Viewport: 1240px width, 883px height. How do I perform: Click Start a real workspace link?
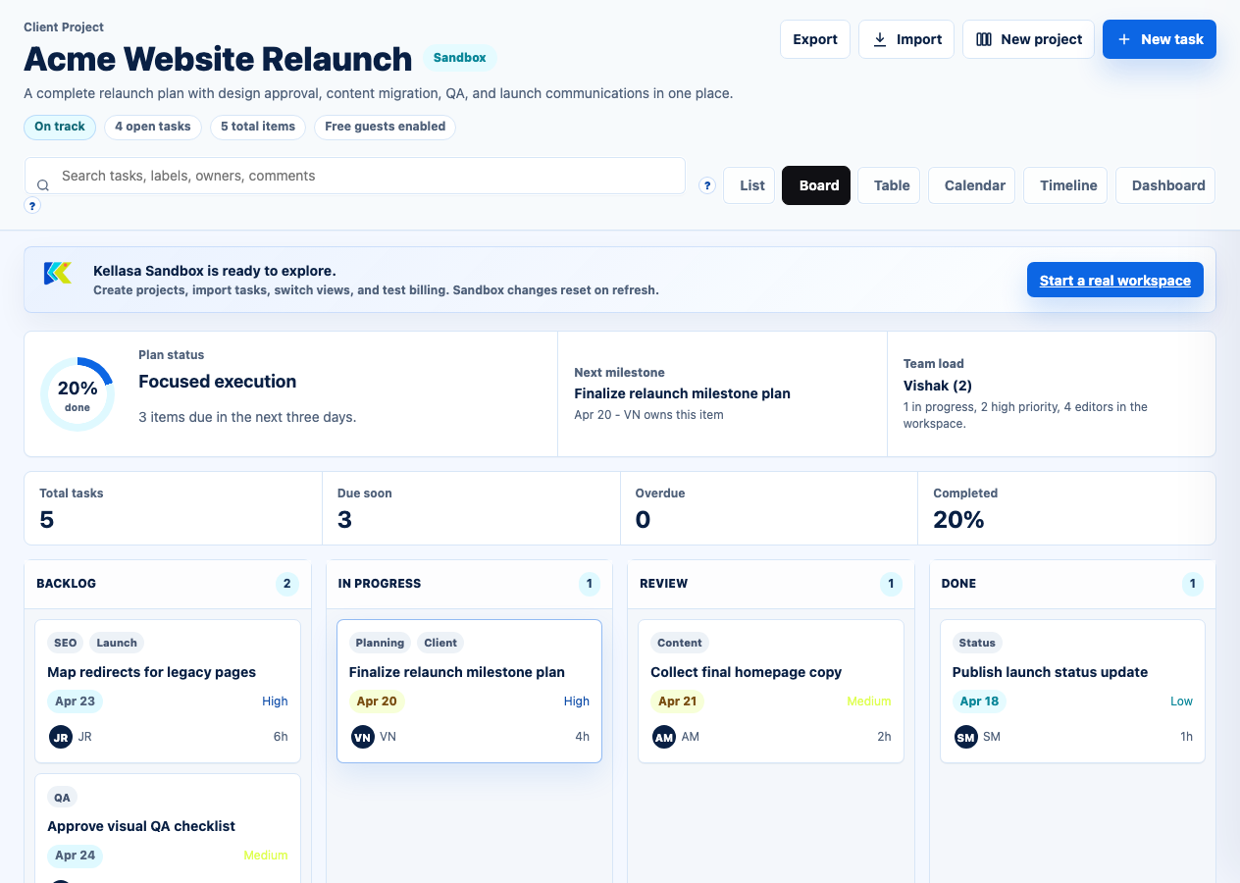pyautogui.click(x=1114, y=281)
